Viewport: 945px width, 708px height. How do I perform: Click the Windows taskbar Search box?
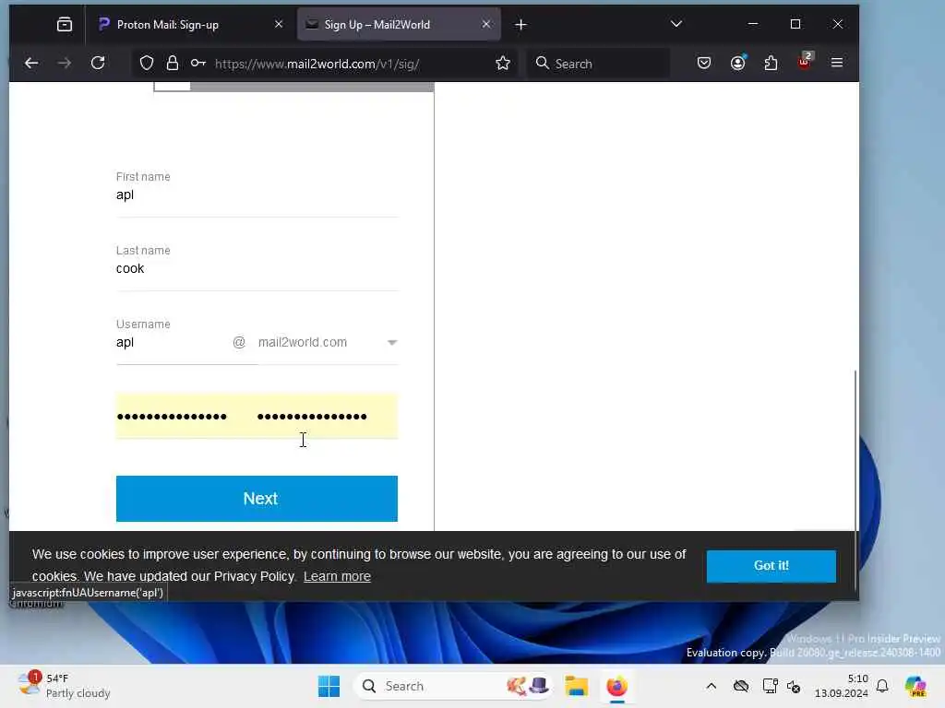click(x=452, y=686)
